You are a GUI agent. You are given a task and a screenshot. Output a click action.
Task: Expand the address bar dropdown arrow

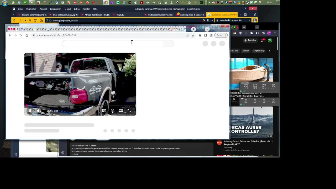(x=212, y=20)
